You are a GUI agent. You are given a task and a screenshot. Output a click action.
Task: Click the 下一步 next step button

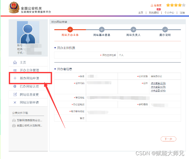pyautogui.click(x=168, y=139)
